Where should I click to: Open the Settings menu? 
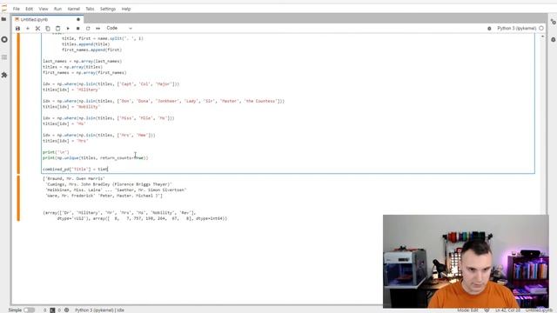point(108,9)
